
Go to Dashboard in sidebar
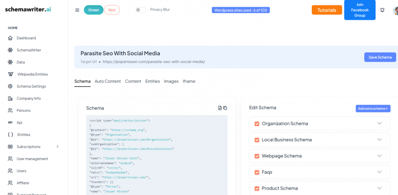26,38
